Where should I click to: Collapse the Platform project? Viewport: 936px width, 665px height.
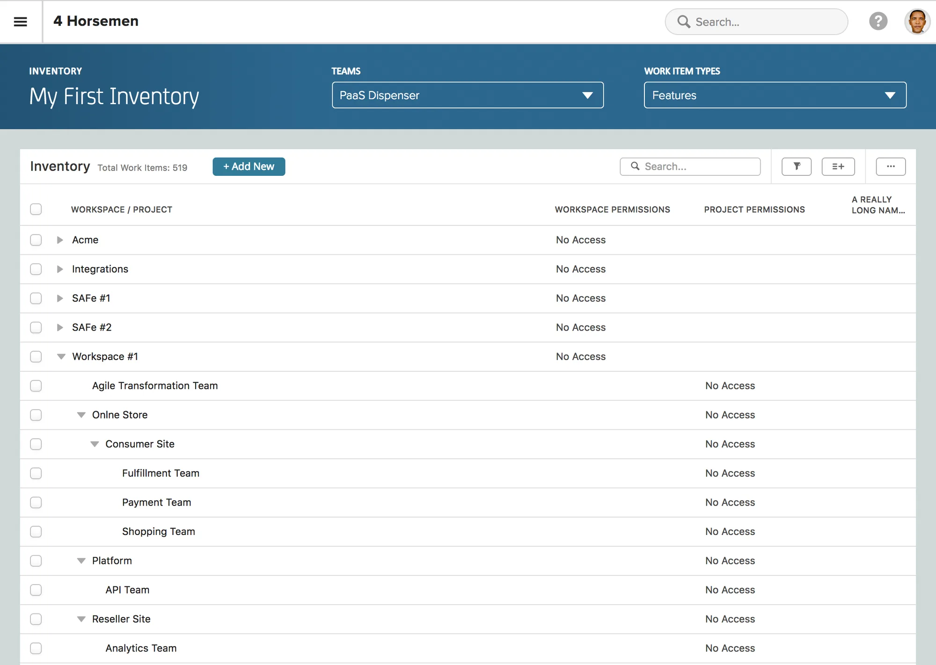(x=81, y=561)
